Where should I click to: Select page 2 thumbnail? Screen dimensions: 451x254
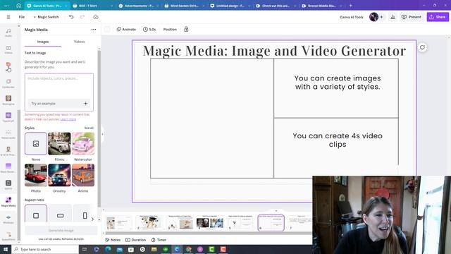point(149,223)
